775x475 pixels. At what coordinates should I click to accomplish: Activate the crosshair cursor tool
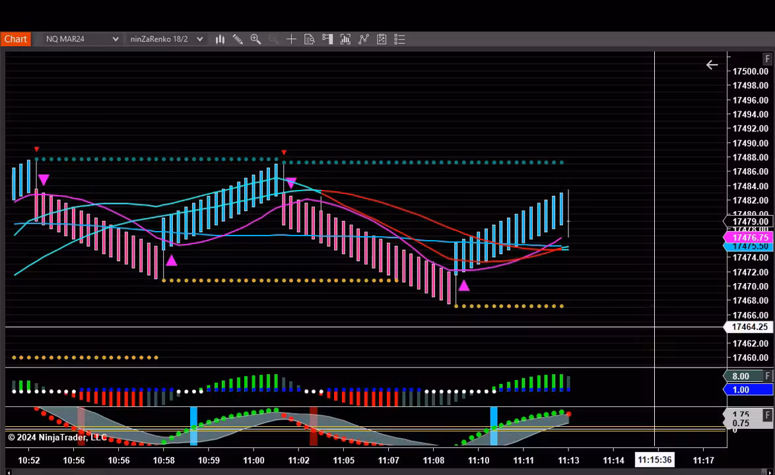click(x=291, y=39)
